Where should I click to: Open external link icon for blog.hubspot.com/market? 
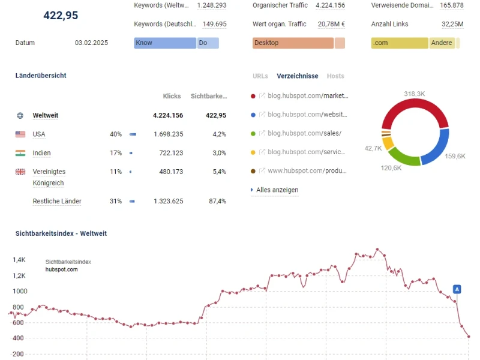[262, 95]
